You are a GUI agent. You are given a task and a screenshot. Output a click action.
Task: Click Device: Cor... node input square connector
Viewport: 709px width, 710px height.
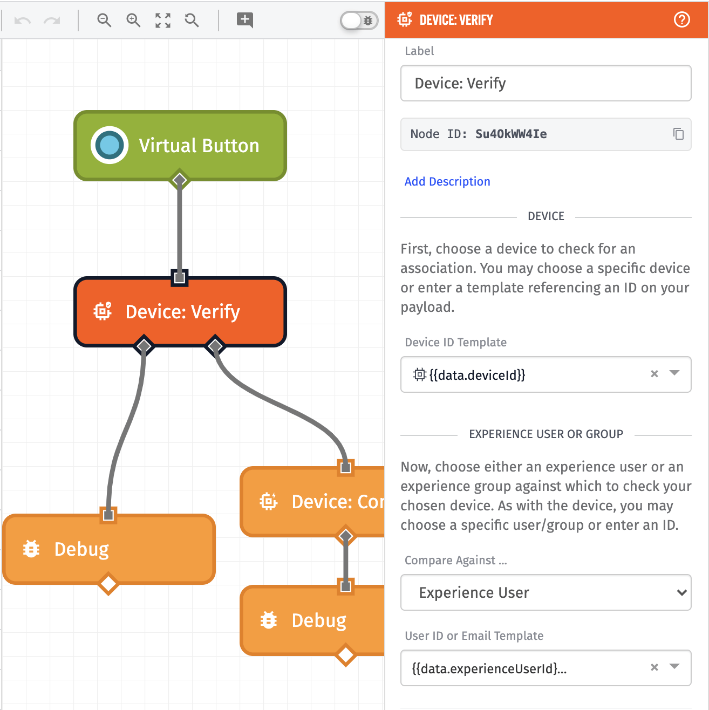click(x=346, y=468)
